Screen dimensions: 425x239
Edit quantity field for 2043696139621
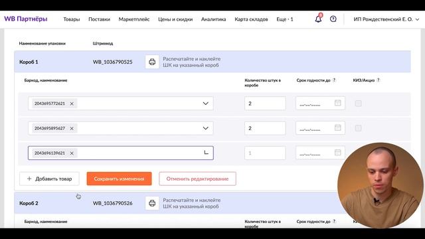[265, 153]
